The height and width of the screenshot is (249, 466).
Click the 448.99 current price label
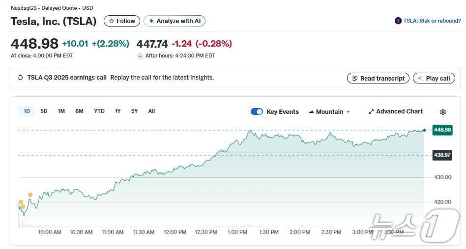441,130
